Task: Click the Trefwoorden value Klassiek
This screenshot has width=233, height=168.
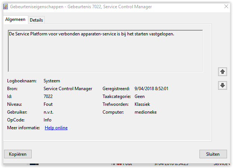Action: 142,104
